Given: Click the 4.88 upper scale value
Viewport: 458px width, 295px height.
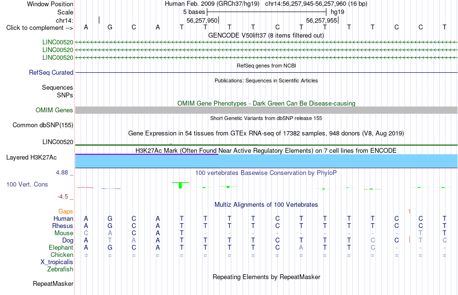Looking at the screenshot, I should (x=62, y=173).
